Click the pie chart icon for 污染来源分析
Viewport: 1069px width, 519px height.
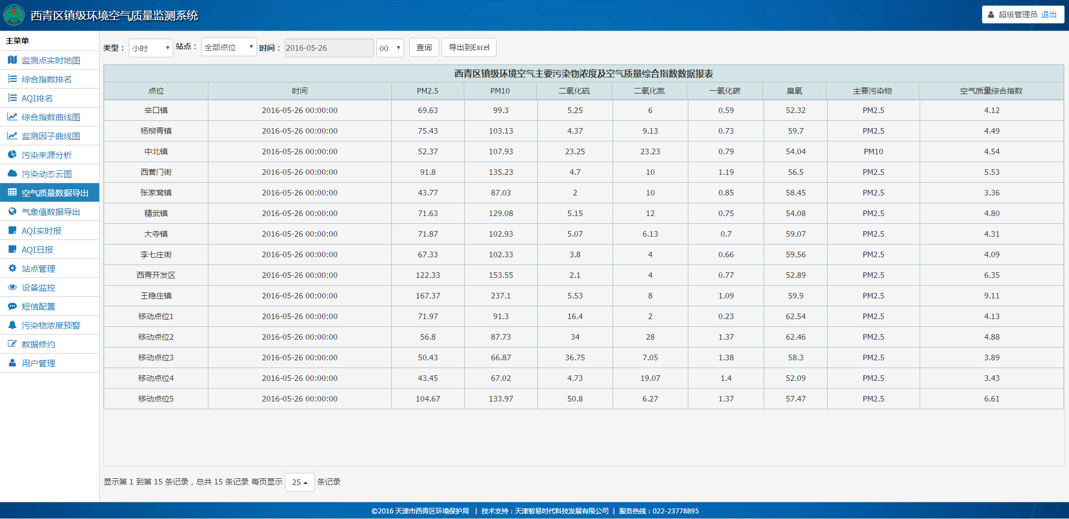tap(12, 155)
